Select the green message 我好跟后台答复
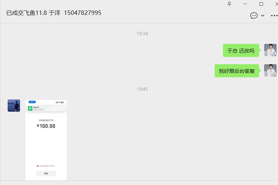 click(237, 71)
